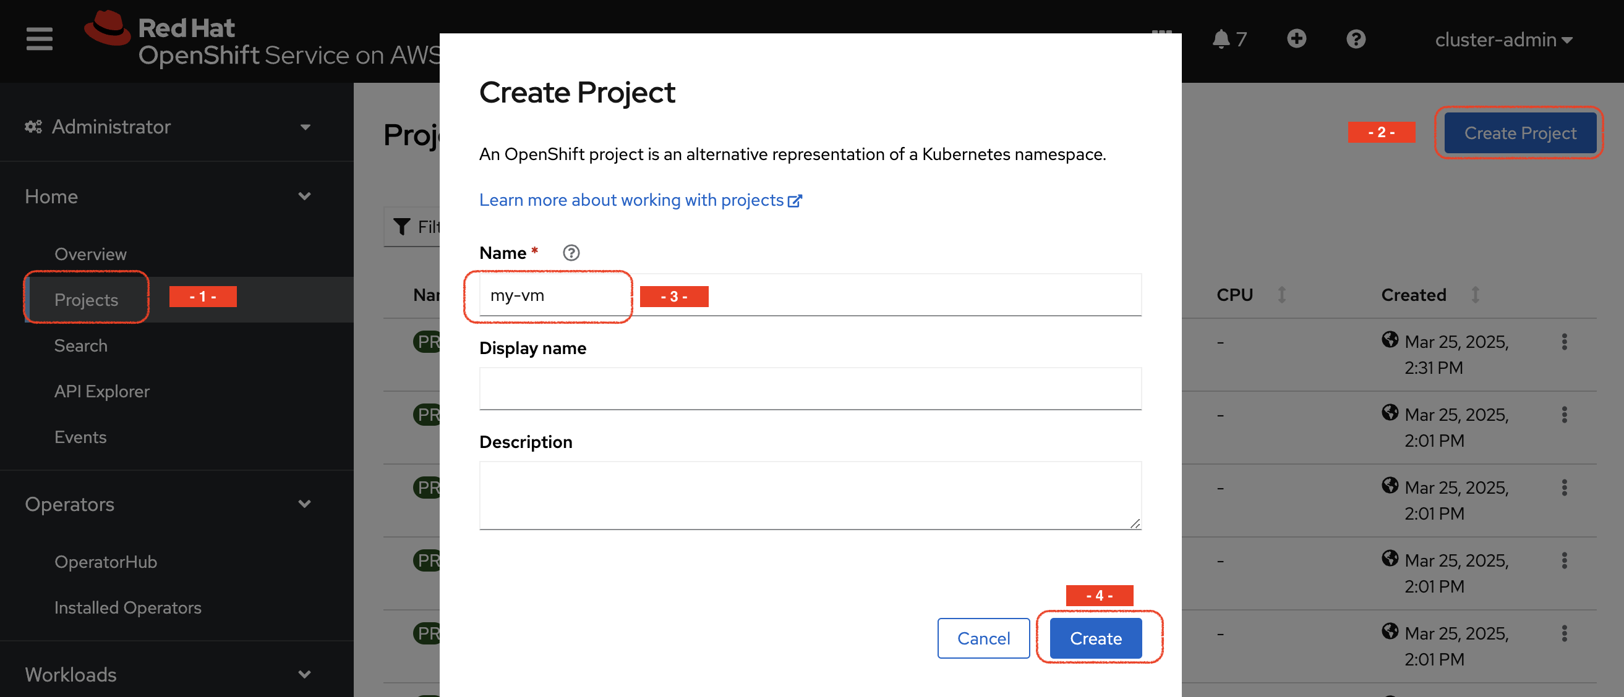1624x697 pixels.
Task: Collapse the Home section in sidebar
Action: 305,196
